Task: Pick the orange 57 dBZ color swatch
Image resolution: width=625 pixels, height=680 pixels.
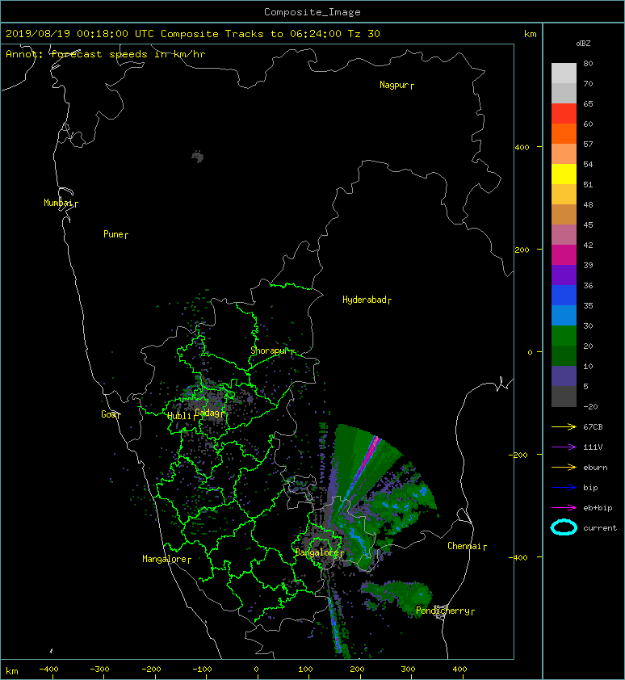Action: [x=564, y=133]
